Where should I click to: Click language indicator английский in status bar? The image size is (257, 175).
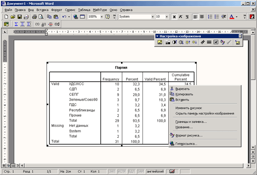156,171
